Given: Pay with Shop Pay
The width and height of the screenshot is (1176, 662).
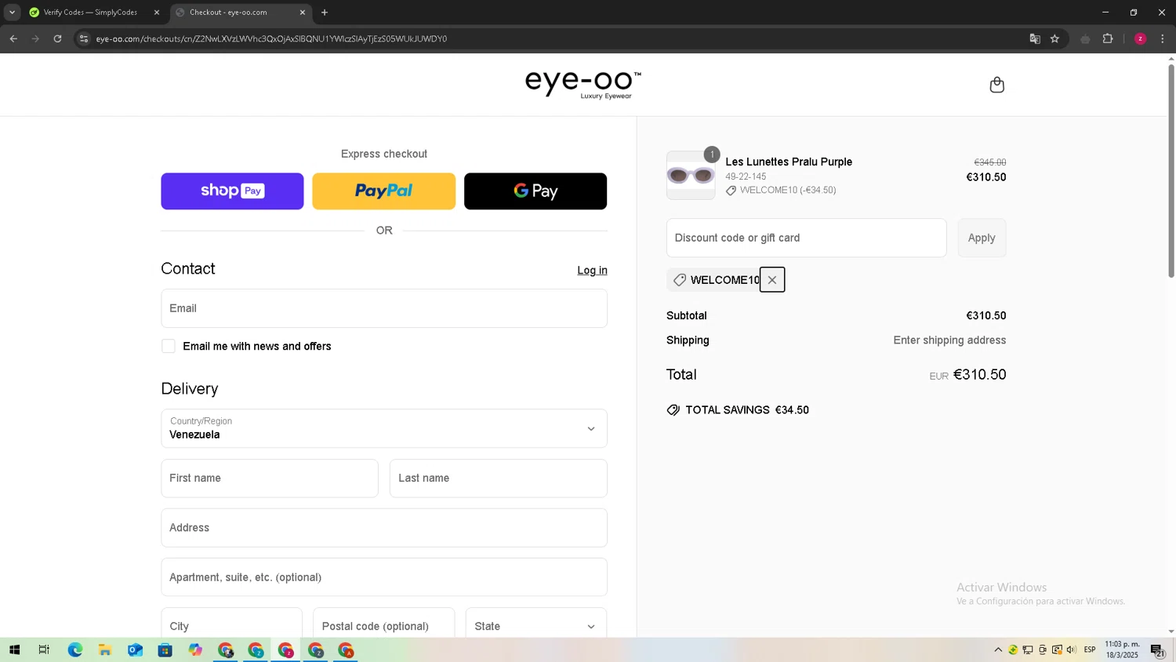Looking at the screenshot, I should click(x=232, y=191).
